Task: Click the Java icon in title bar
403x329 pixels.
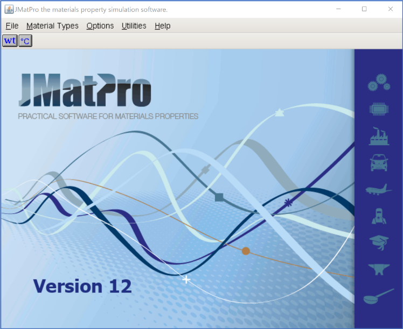Action: (x=9, y=10)
